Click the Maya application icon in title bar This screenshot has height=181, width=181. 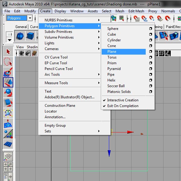pos(5,4)
